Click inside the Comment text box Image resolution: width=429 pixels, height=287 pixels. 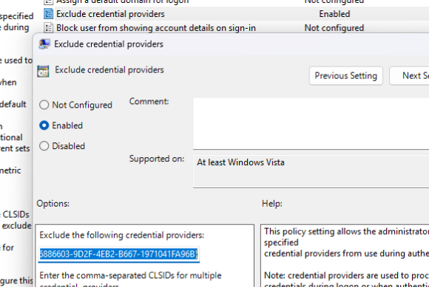coord(311,123)
